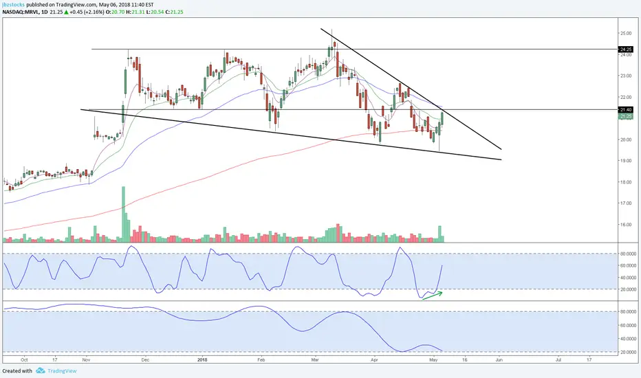Click the Nov date axis label
Image resolution: width=641 pixels, height=378 pixels.
pos(86,360)
